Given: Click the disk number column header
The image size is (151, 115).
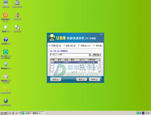Looking at the screenshot, I should tap(60, 60).
